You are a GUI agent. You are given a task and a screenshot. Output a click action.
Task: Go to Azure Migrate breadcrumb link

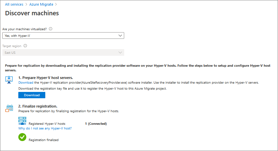[41, 4]
